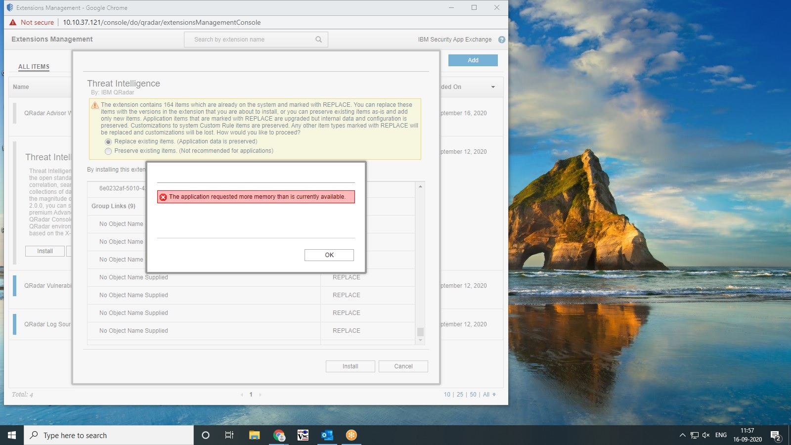
Task: Select the Group Links (9) heading
Action: tap(113, 206)
